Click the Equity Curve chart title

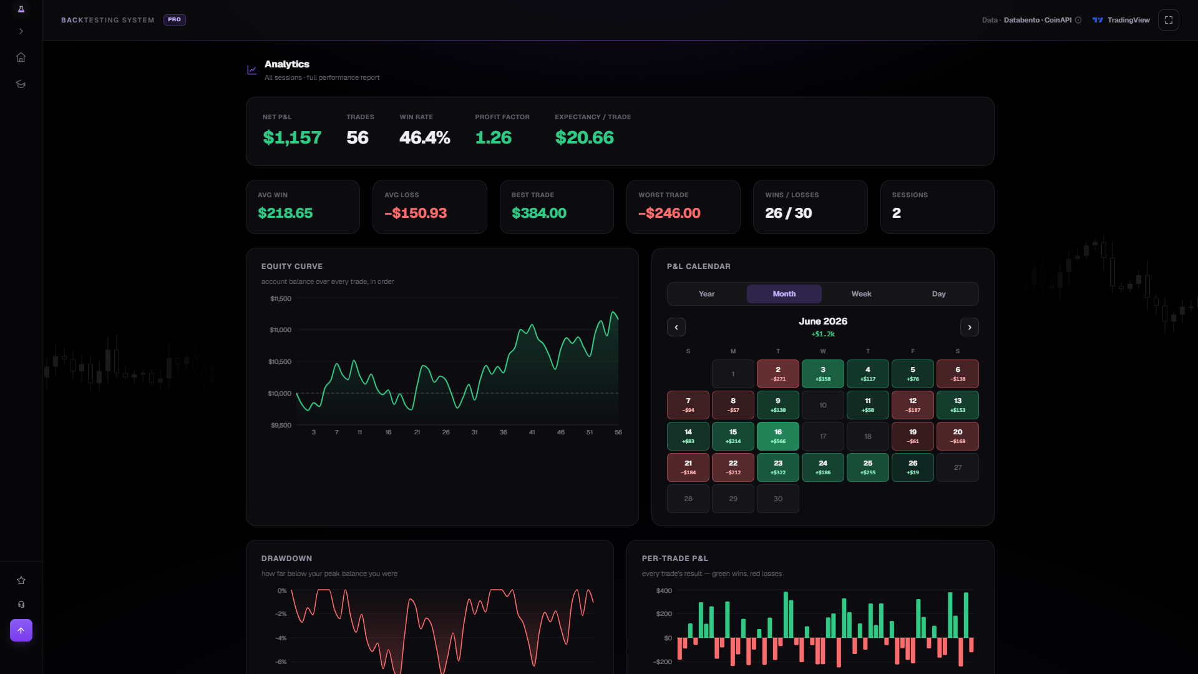[x=292, y=266]
